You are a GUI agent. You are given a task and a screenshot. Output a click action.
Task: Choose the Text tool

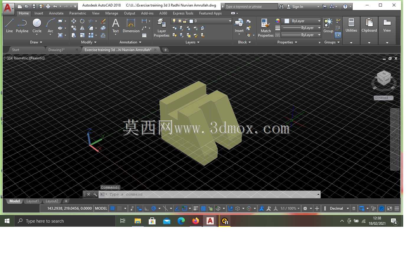click(x=115, y=26)
